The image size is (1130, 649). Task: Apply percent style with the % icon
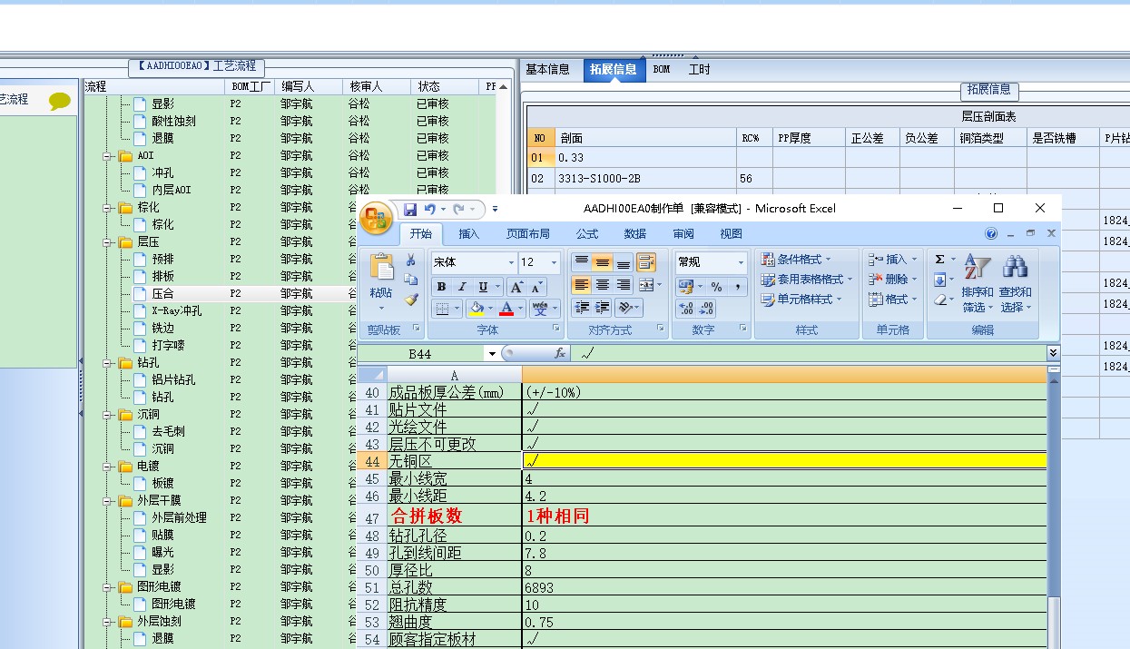pyautogui.click(x=716, y=287)
